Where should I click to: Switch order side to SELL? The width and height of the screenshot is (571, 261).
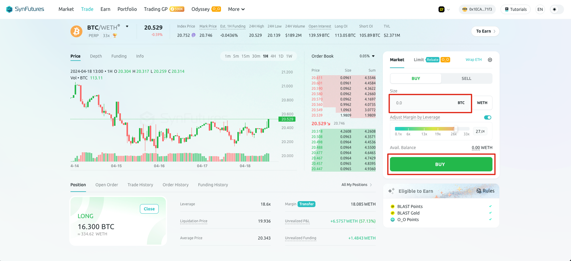[x=466, y=78]
